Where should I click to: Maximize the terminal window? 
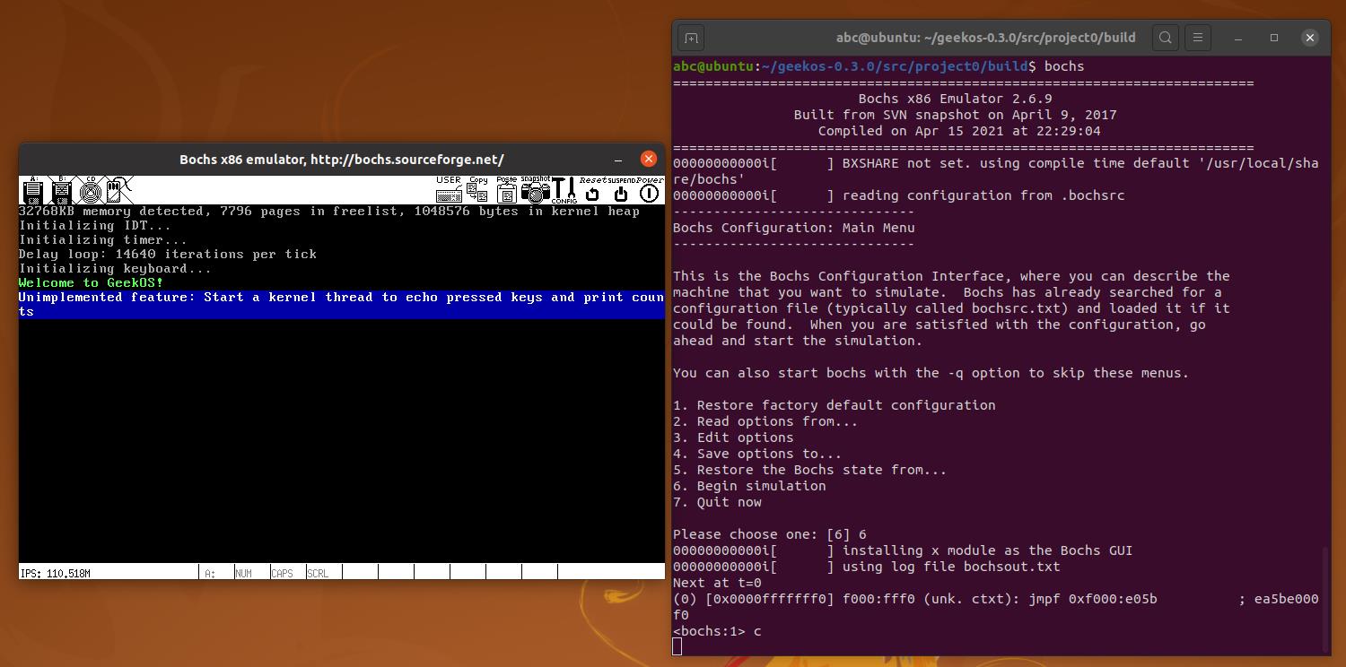pos(1274,38)
